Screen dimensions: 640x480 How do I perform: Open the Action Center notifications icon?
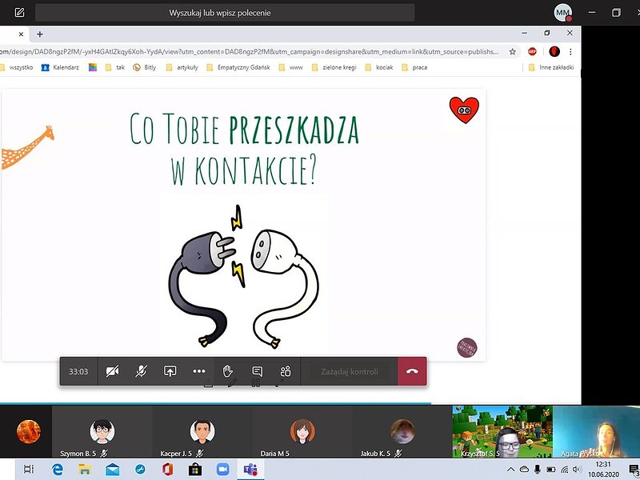click(634, 470)
